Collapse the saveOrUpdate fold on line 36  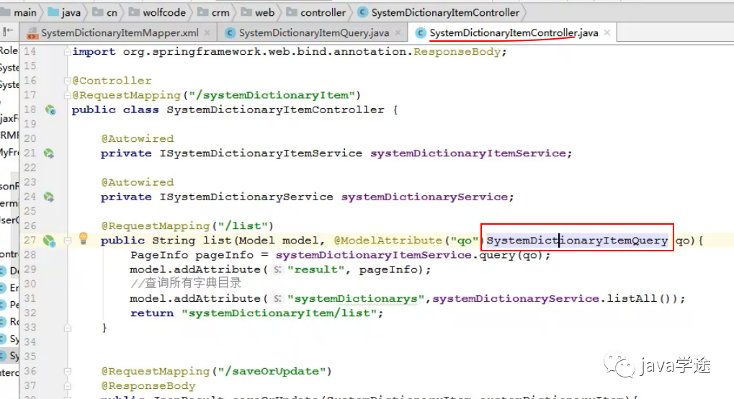68,372
